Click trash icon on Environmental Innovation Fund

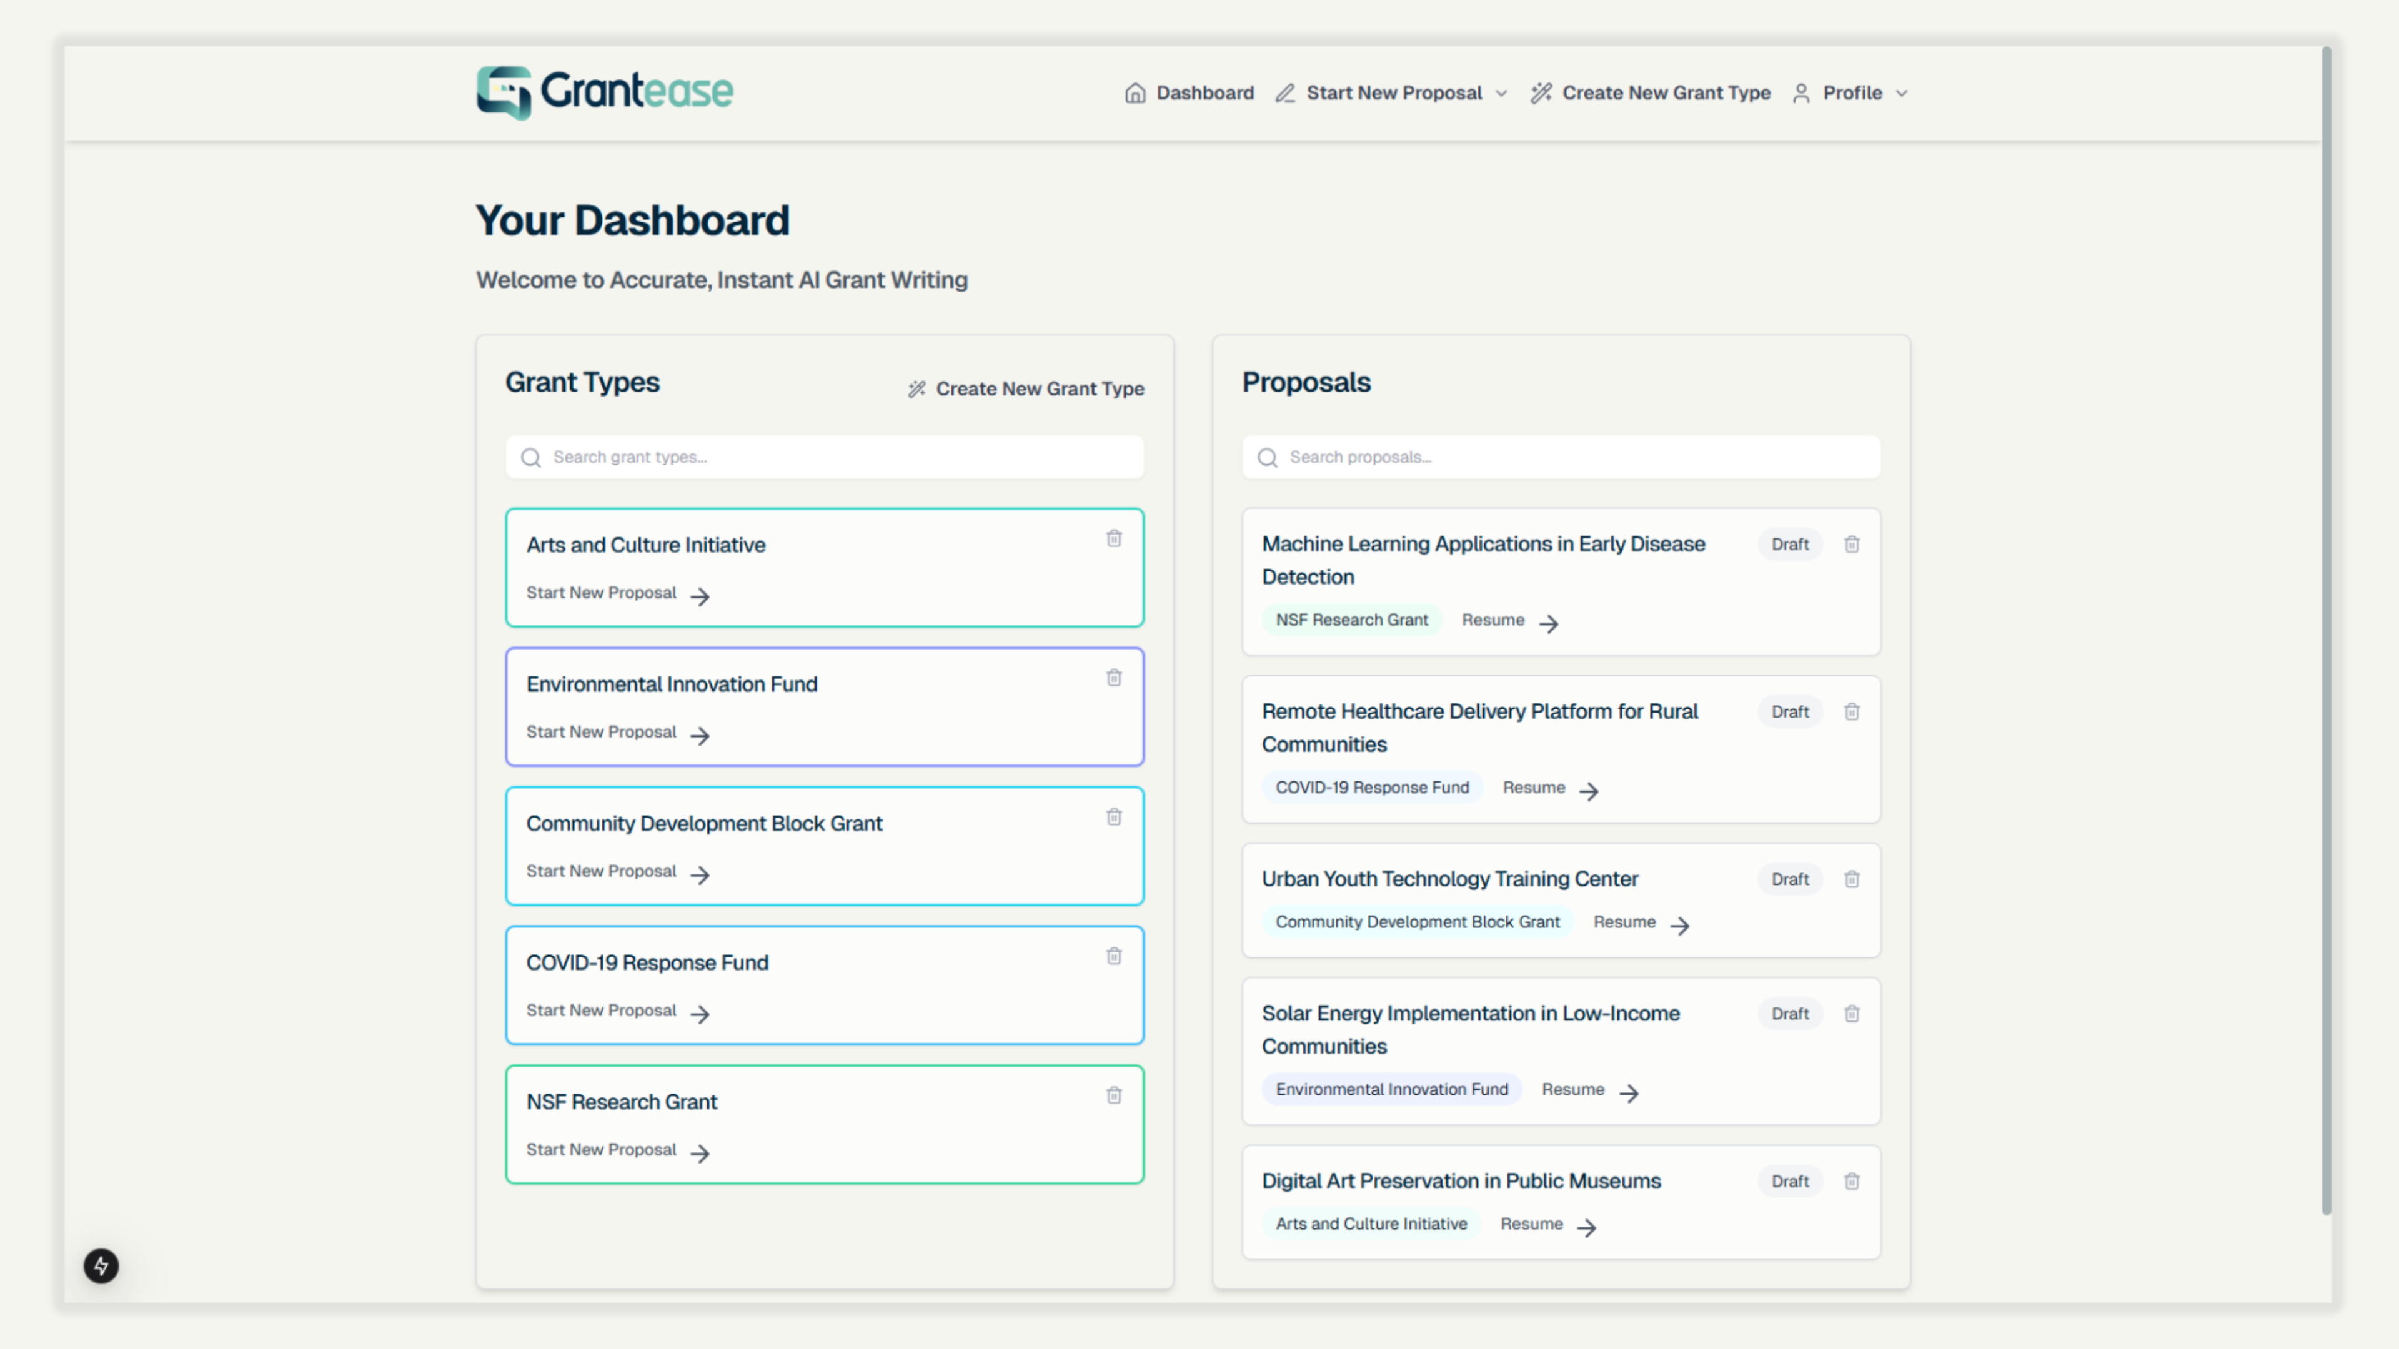(x=1114, y=678)
